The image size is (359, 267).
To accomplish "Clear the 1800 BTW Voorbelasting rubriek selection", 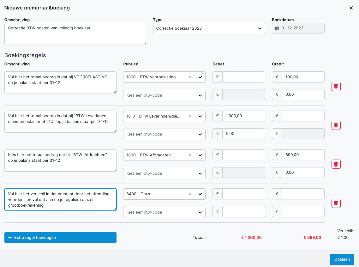I will pyautogui.click(x=190, y=77).
